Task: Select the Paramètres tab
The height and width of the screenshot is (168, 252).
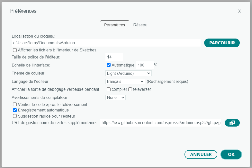Action: tap(114, 25)
